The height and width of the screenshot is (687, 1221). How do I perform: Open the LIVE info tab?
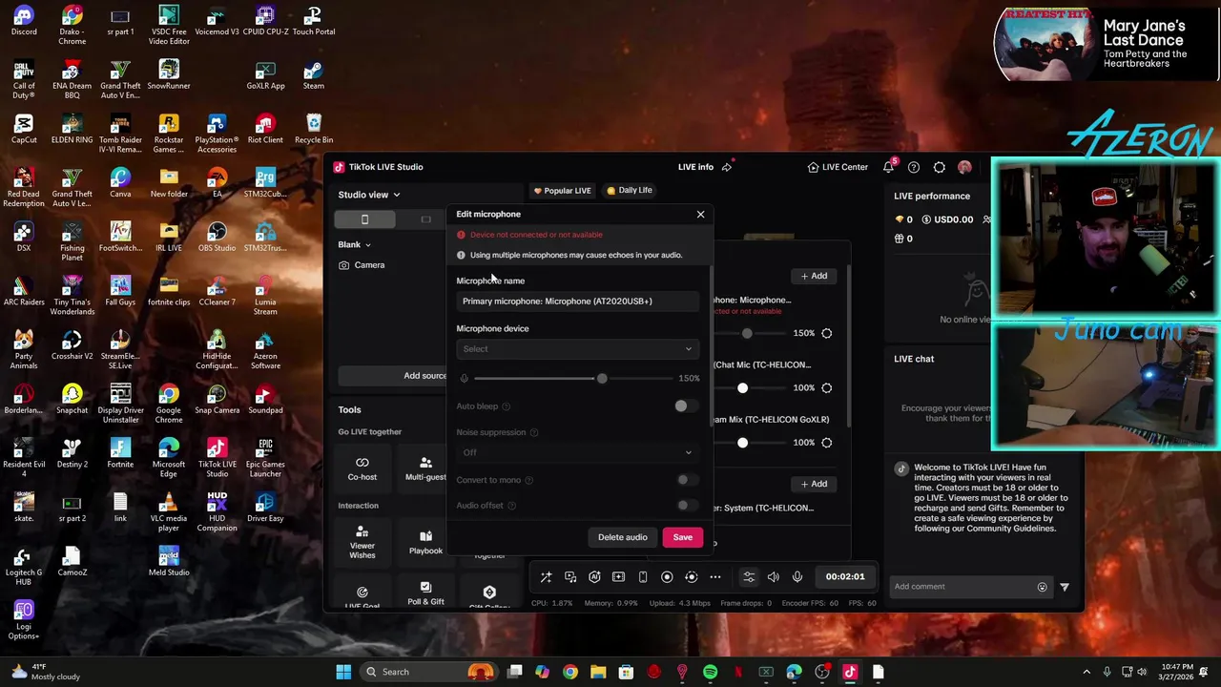click(x=695, y=167)
